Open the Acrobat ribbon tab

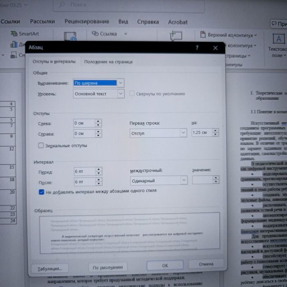(178, 22)
